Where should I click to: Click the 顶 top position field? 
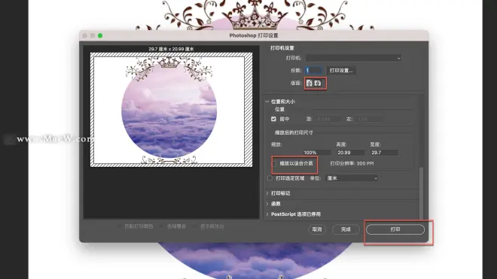pyautogui.click(x=328, y=119)
